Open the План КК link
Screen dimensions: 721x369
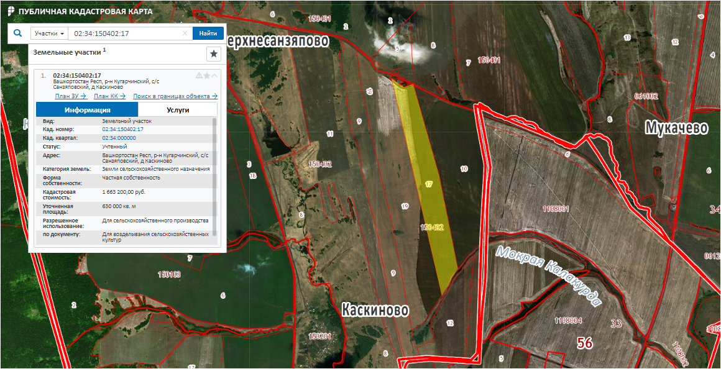(x=109, y=96)
